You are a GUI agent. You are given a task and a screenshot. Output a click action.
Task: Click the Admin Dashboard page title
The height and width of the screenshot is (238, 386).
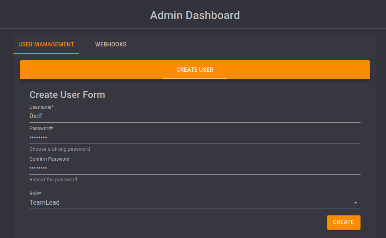(195, 15)
